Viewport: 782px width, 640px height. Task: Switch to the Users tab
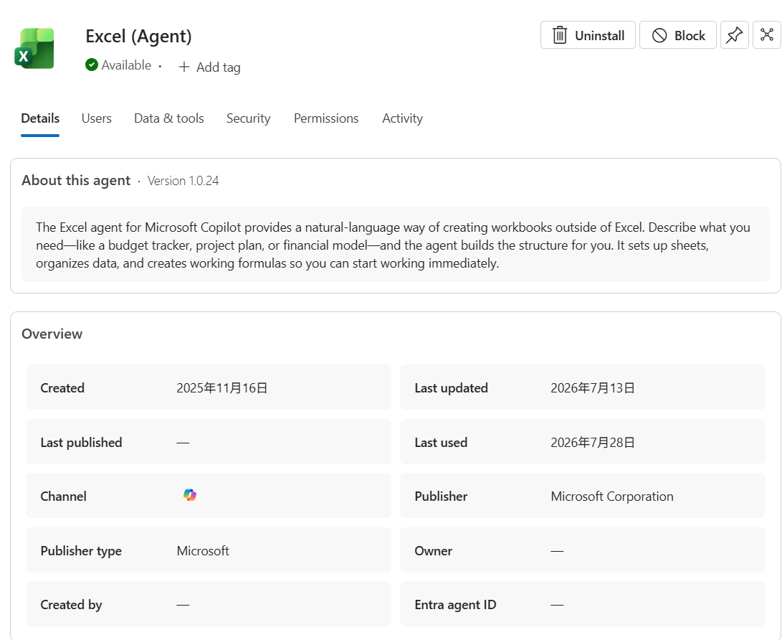[x=97, y=118]
